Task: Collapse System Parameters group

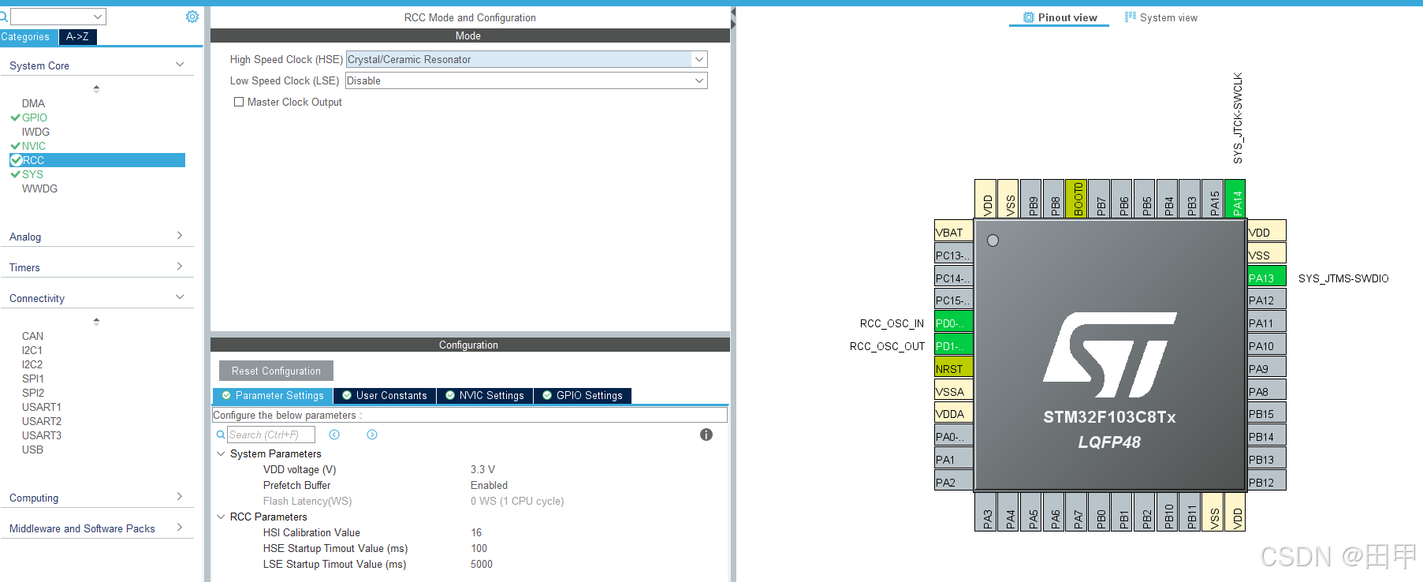Action: coord(221,453)
